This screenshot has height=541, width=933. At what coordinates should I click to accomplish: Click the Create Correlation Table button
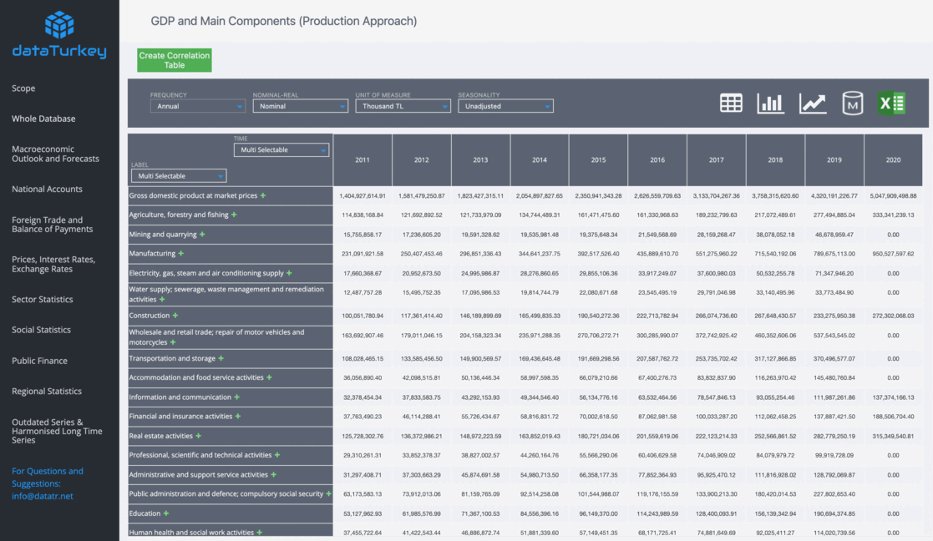tap(175, 60)
